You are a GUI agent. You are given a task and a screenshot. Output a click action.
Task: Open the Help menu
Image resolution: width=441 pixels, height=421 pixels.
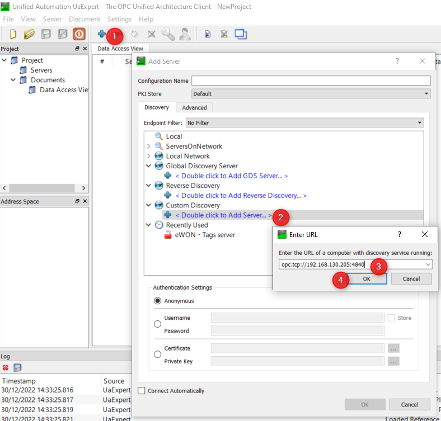tap(146, 19)
